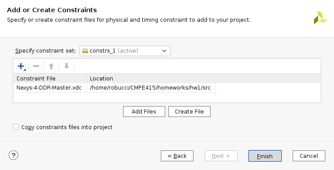
Task: Select the Nexys-4-DDR-Master.xdc file row
Action: [115, 88]
